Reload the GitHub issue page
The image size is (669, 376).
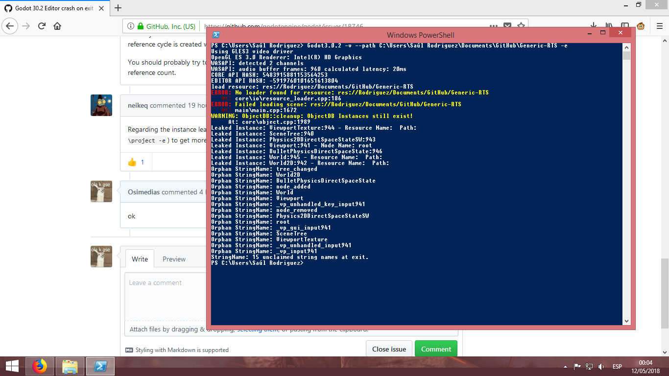[41, 27]
